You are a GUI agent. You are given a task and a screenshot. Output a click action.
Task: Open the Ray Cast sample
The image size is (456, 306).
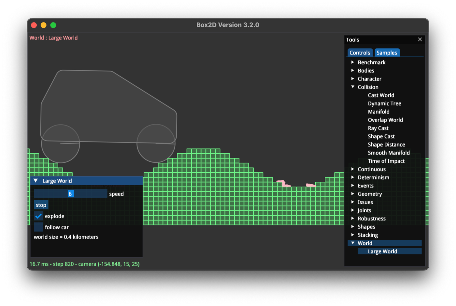pos(378,128)
